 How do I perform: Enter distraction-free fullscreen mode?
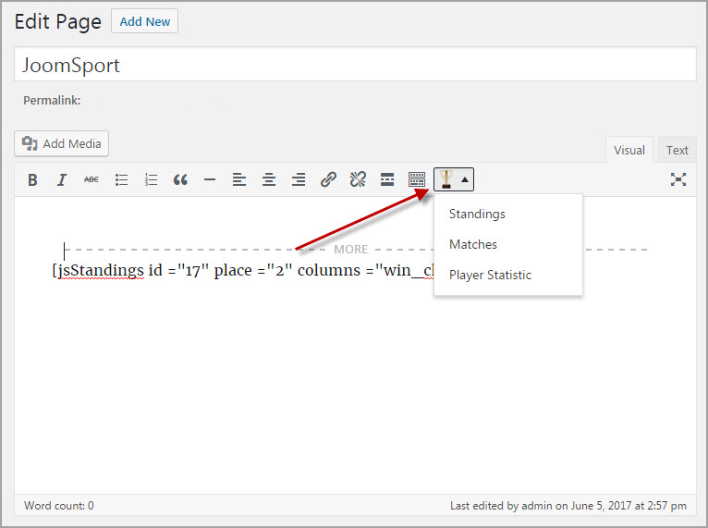[x=678, y=179]
